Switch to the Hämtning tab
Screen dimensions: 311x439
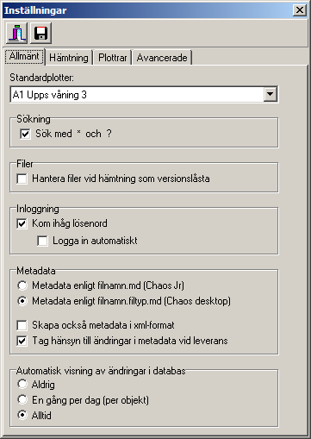[x=69, y=58]
